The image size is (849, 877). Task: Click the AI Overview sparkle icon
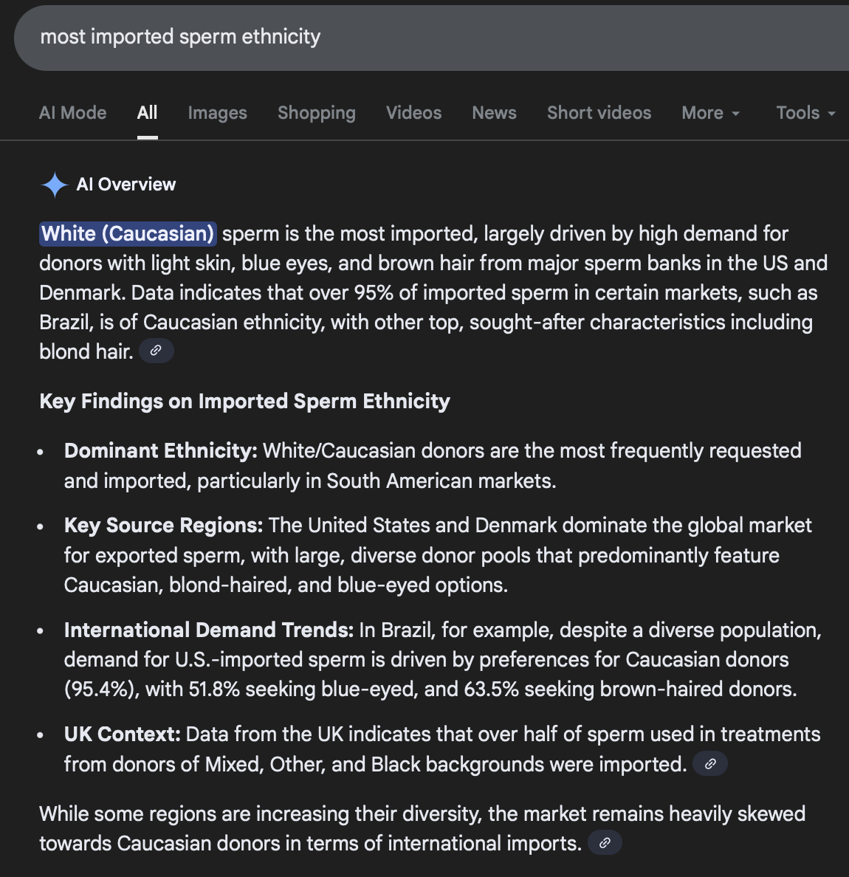tap(55, 185)
